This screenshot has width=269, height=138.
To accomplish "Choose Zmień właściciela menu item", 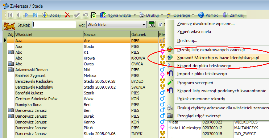I will point(194,32).
